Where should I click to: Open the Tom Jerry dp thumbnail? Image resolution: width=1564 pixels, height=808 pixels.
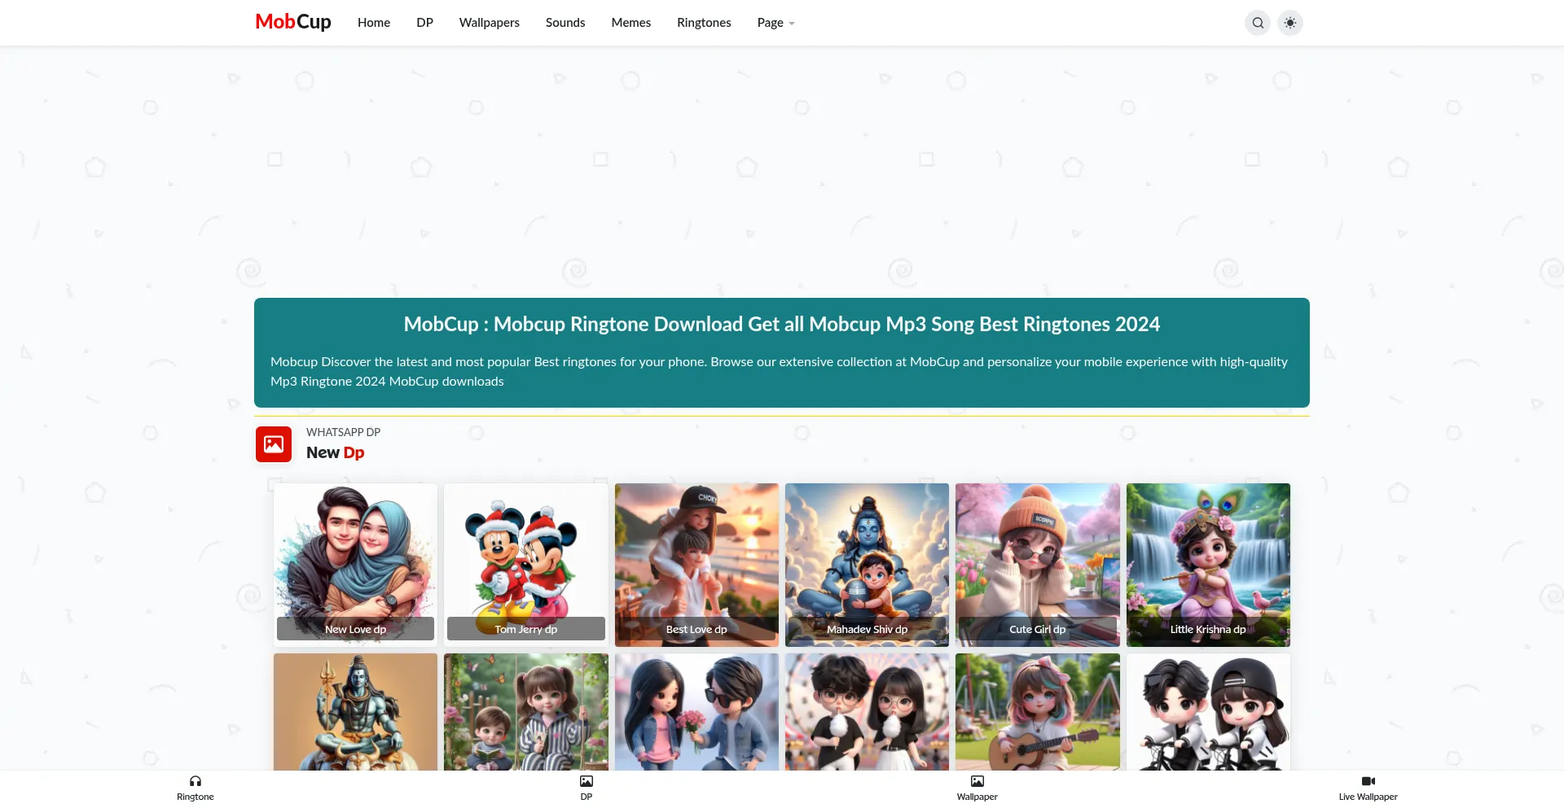pyautogui.click(x=526, y=565)
